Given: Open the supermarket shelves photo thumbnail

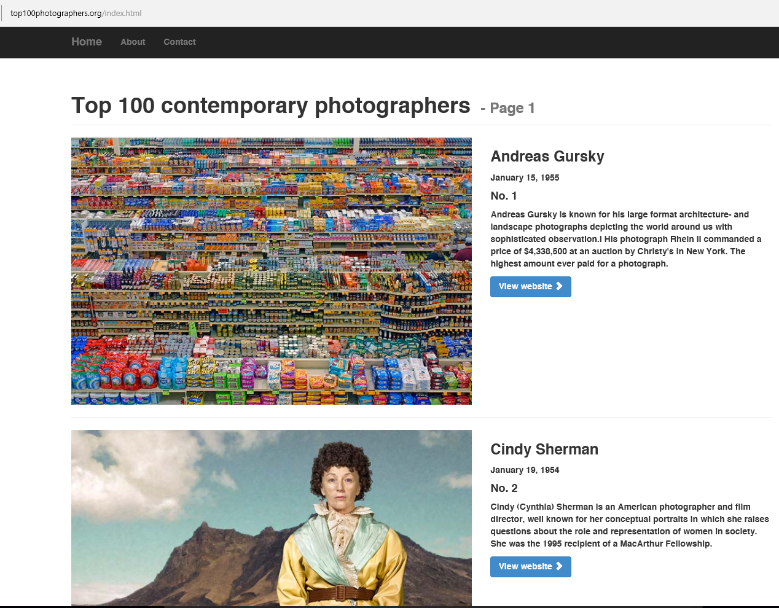Looking at the screenshot, I should (272, 271).
